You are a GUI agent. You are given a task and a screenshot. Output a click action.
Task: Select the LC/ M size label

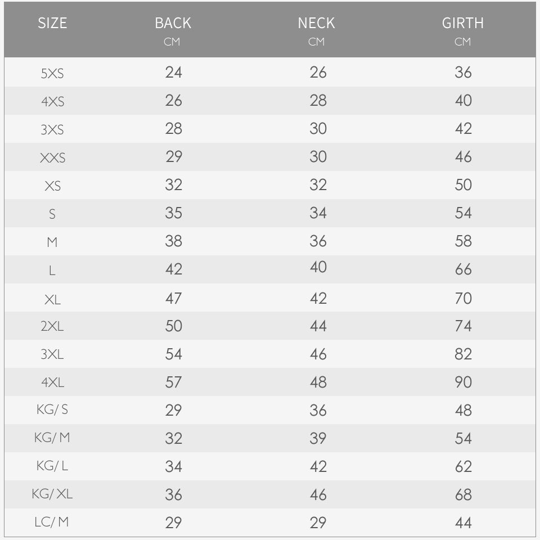[x=52, y=522]
